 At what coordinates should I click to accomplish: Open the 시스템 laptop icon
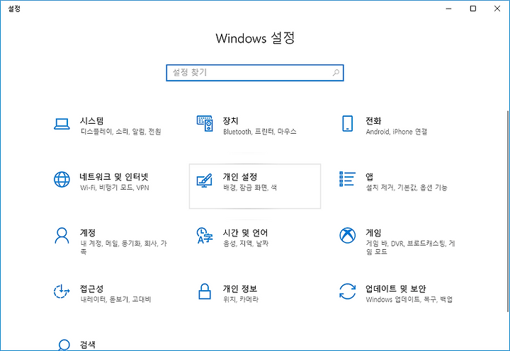(62, 124)
